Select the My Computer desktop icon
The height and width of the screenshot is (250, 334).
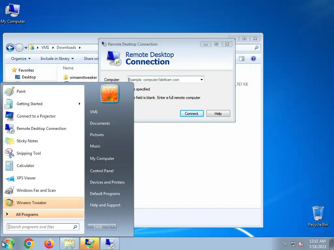coord(13,14)
